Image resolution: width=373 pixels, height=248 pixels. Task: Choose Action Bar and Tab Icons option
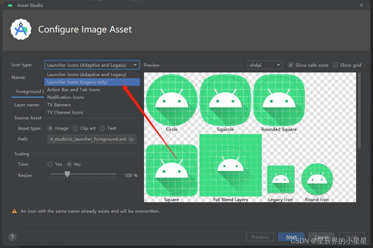pyautogui.click(x=92, y=89)
